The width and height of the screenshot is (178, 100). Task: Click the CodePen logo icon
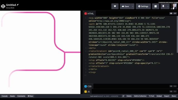tap(3, 6)
